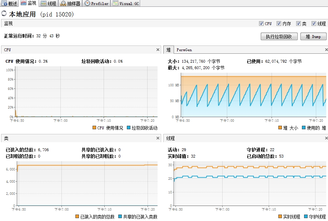328x221 pixels.
Task: Select the 堆 heap sub-tab
Action: pos(168,50)
